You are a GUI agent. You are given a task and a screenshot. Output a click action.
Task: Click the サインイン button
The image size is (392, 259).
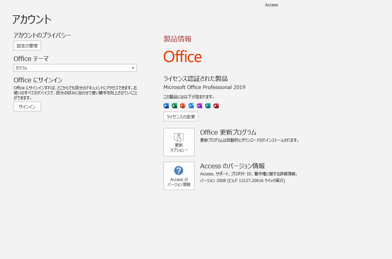click(27, 107)
